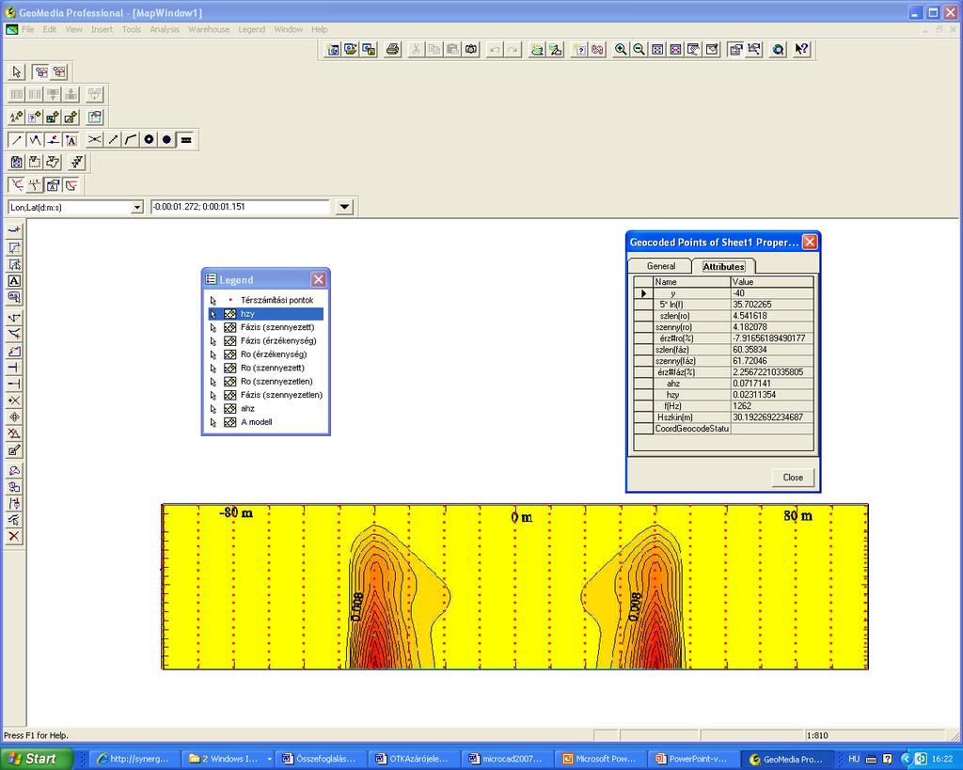Viewport: 963px width, 770px height.
Task: Open the coordinate value history dropdown arrow
Action: pyautogui.click(x=344, y=207)
